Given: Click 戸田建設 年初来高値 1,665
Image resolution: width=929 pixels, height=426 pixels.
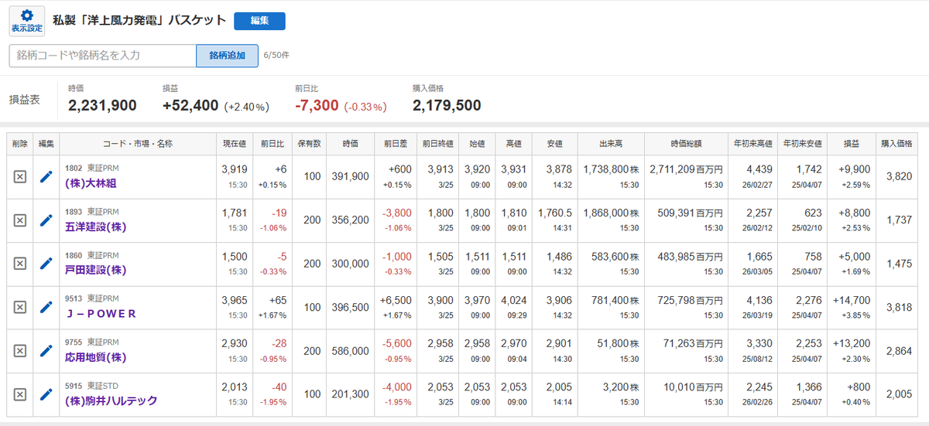Looking at the screenshot, I should pyautogui.click(x=759, y=256).
